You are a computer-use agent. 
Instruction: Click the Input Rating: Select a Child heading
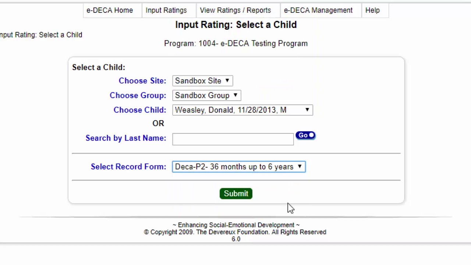[x=236, y=25]
